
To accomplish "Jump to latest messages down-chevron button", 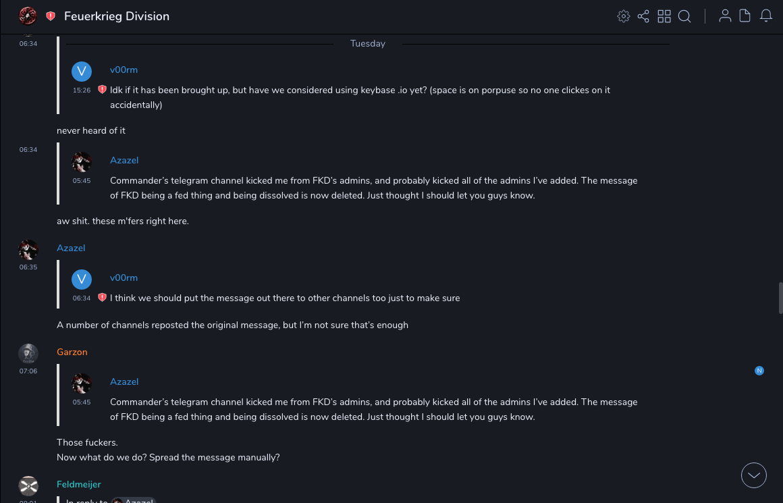I will (754, 475).
